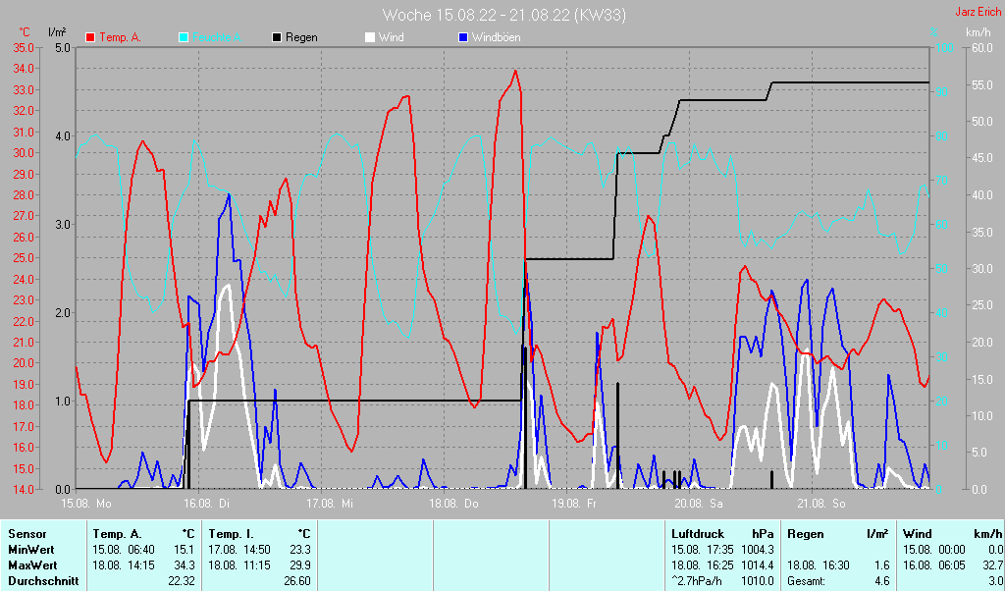This screenshot has width=1005, height=591.
Task: Select the 'Temp. A.' legend label
Action: click(121, 37)
